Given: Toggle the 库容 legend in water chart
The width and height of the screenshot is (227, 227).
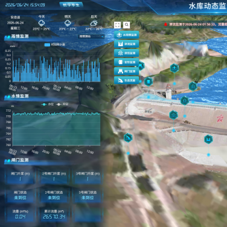Looking at the screenshot, I should coord(62,104).
